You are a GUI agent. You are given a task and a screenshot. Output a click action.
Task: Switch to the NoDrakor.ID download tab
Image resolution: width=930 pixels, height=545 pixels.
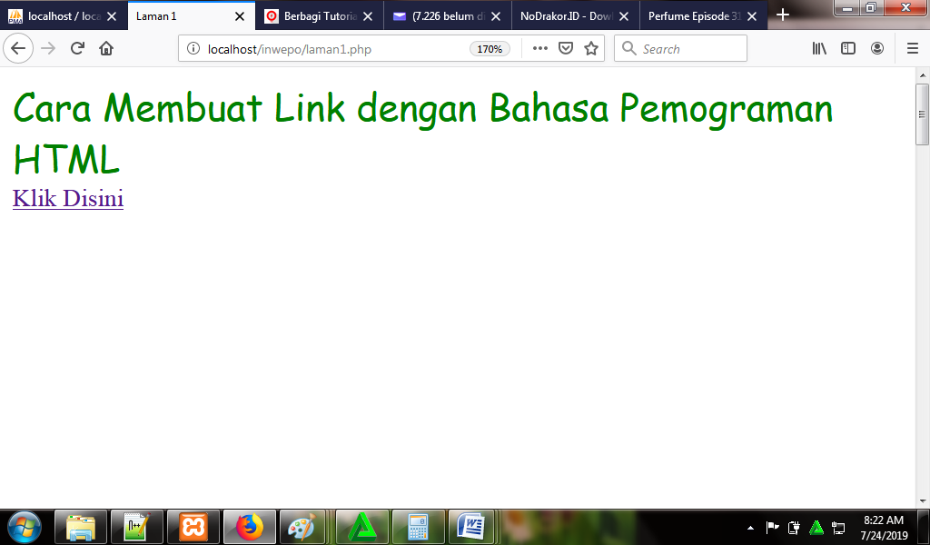pyautogui.click(x=563, y=15)
